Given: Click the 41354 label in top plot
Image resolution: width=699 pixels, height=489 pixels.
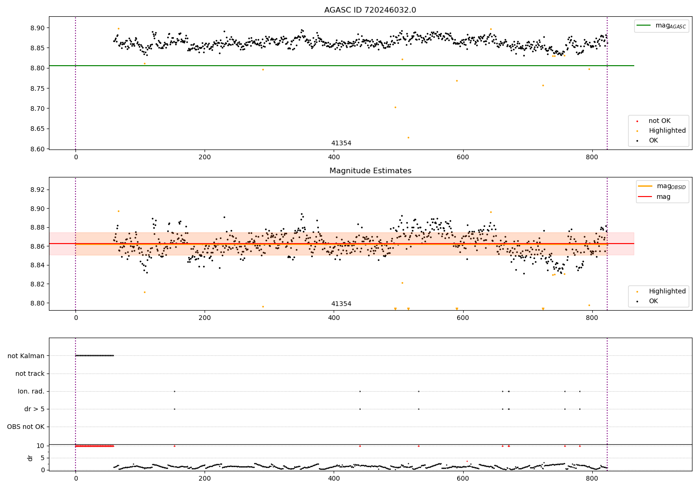Looking at the screenshot, I should (341, 143).
